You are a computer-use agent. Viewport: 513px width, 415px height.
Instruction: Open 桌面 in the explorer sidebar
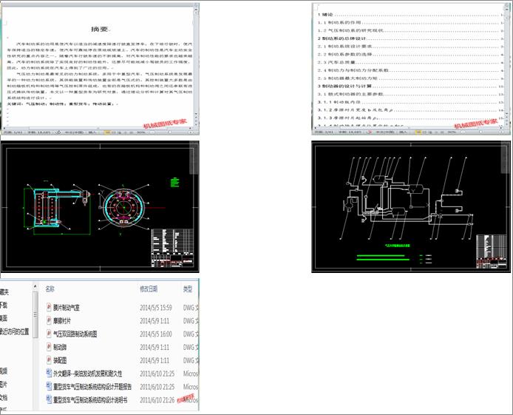3,318
